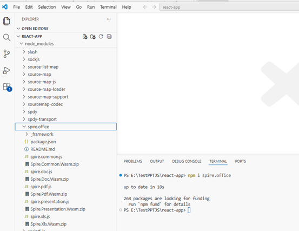Switch to the PROBLEMS panel tab
This screenshot has height=231, width=299.
tap(132, 161)
